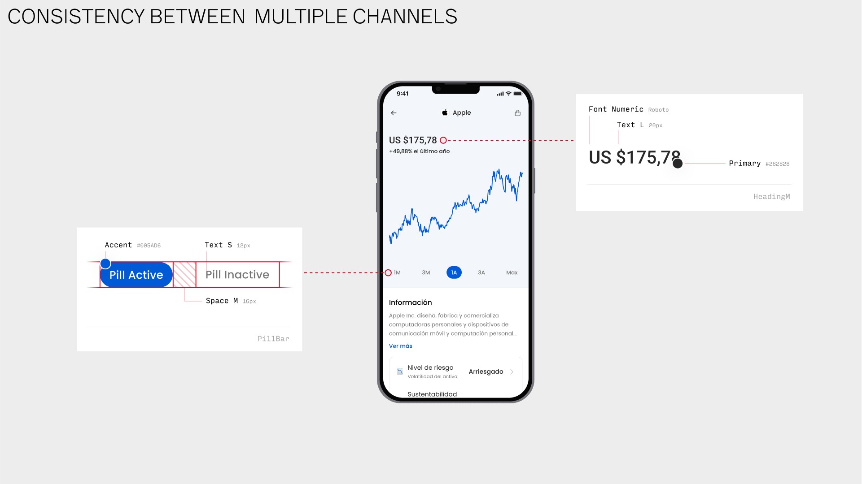This screenshot has width=862, height=484.
Task: Select Pill Inactive component in PillBar
Action: click(x=237, y=274)
